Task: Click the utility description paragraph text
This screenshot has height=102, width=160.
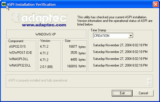Action: (x=115, y=21)
